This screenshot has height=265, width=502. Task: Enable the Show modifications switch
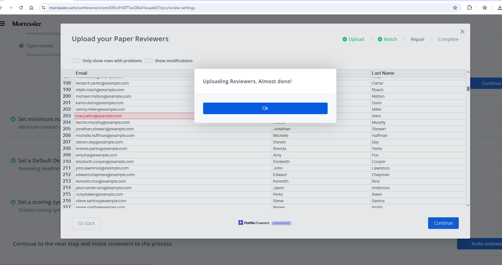148,61
